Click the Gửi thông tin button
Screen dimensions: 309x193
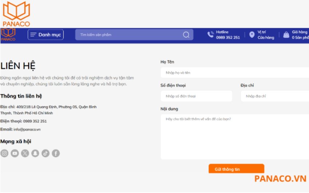[x=236, y=169]
